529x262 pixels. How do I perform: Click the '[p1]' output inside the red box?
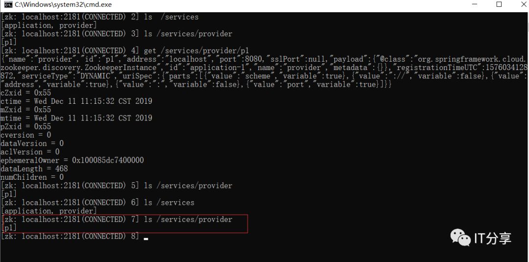tap(9, 228)
